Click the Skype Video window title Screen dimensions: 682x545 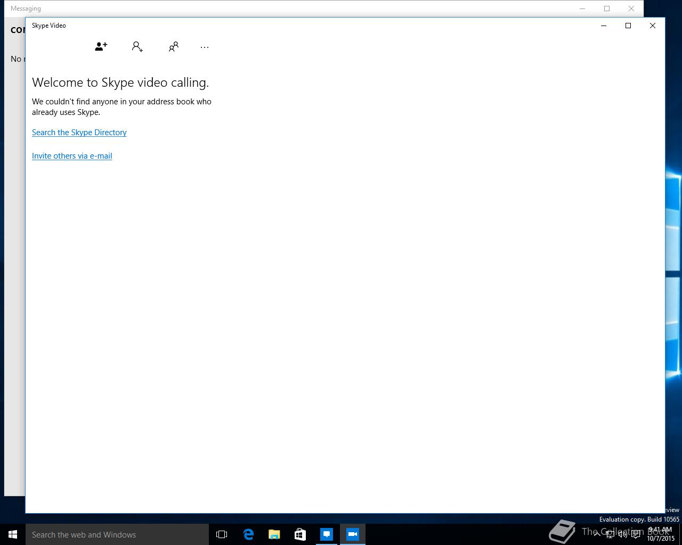point(49,26)
